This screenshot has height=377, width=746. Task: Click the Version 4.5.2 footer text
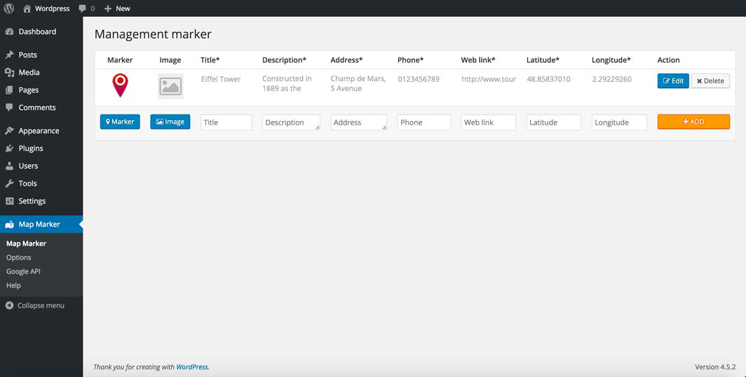(x=715, y=367)
